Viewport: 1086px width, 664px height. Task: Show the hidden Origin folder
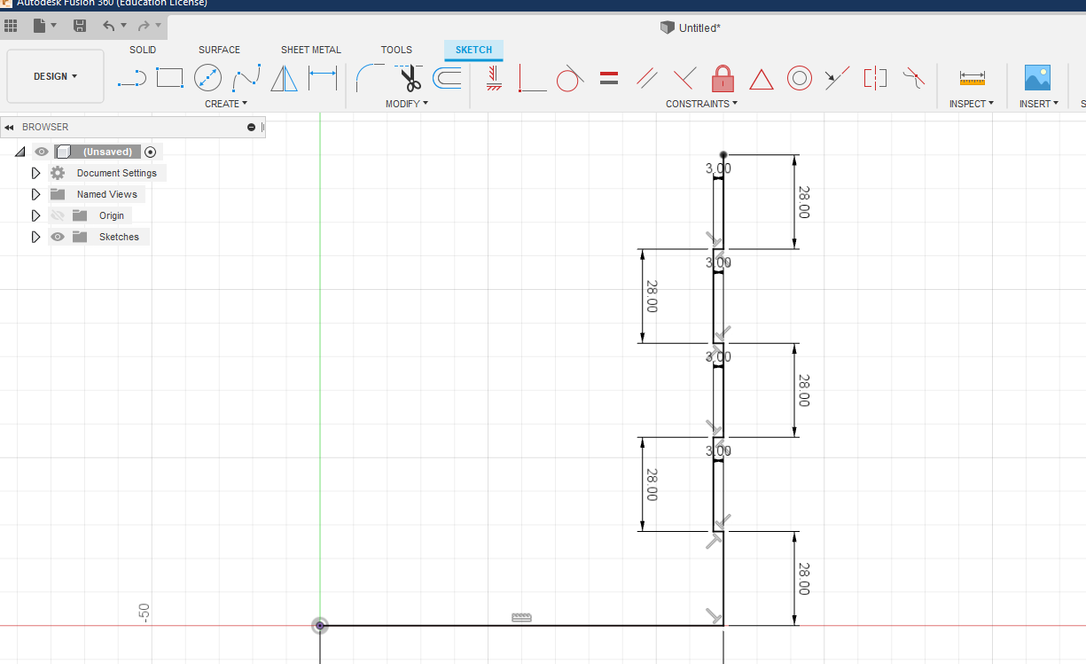[58, 215]
